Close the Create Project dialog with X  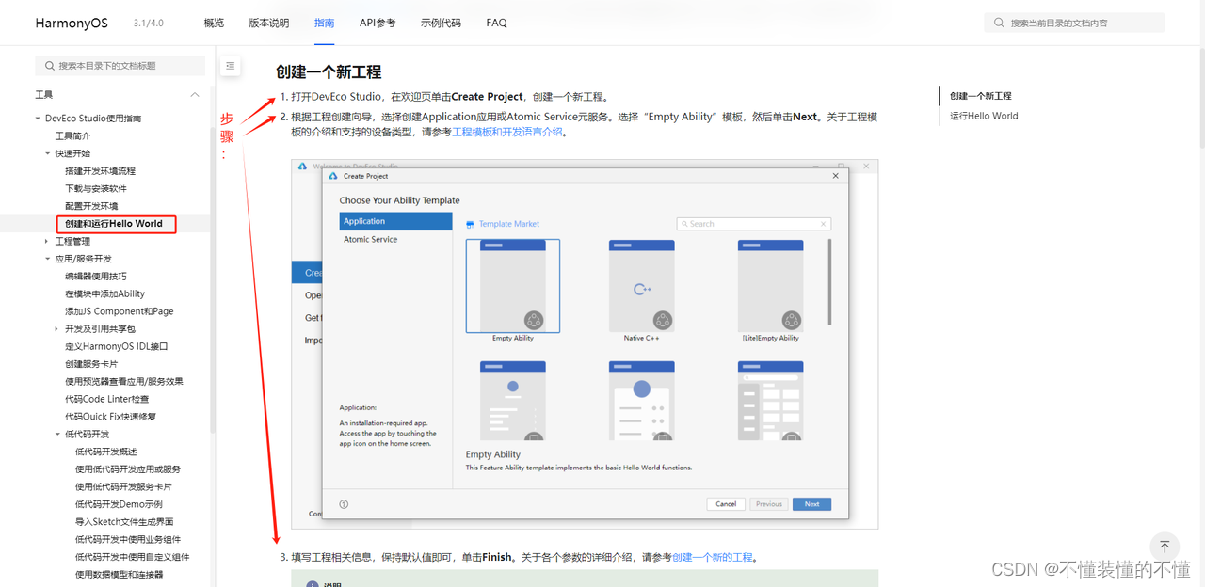836,176
